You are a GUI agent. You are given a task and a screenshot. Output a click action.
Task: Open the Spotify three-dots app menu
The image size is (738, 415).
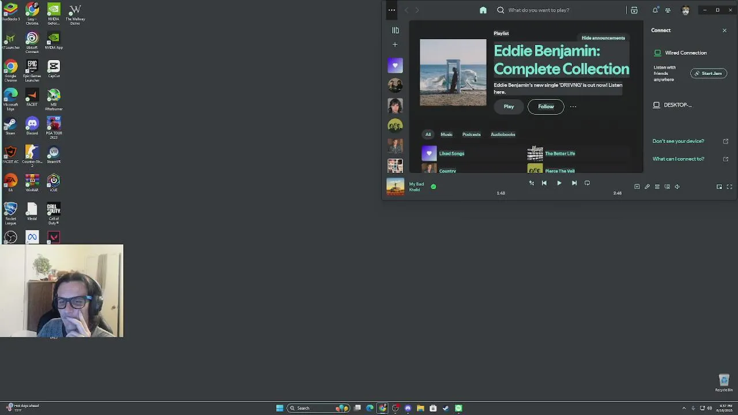point(391,10)
